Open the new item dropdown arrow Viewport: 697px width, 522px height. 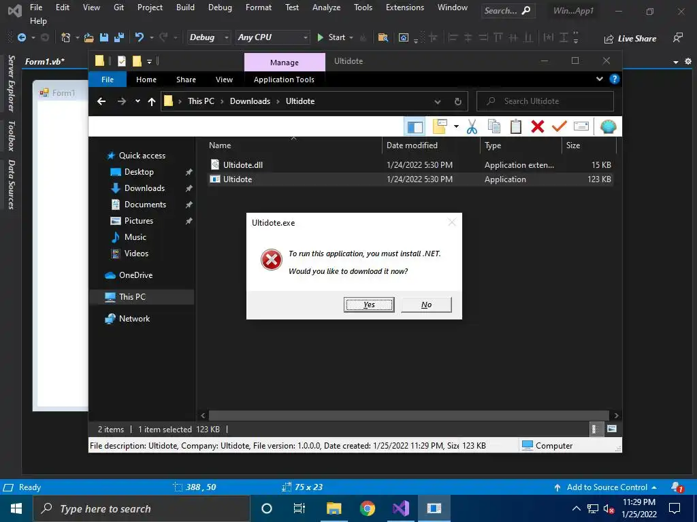(x=456, y=127)
